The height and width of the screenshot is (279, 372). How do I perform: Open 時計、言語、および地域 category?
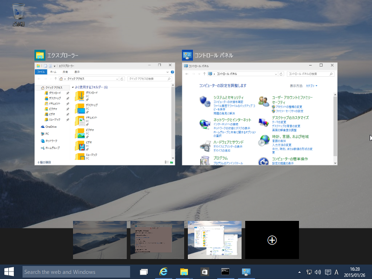(290, 137)
